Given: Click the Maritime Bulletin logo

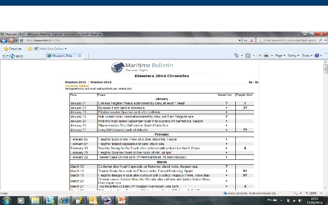Looking at the screenshot, I should point(142,67).
